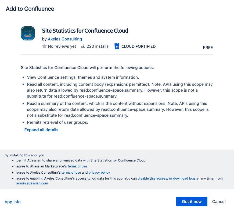Click disable this access, or download logs
234x213 pixels.
166,178
